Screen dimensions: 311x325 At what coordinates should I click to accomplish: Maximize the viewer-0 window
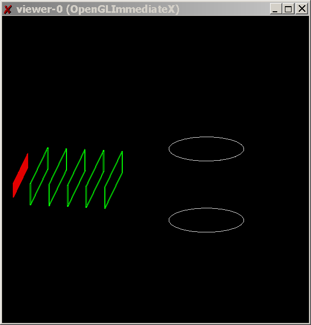click(288, 9)
